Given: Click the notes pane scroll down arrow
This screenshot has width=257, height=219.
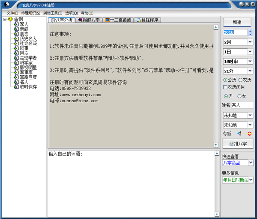Looking at the screenshot, I should point(216,145).
